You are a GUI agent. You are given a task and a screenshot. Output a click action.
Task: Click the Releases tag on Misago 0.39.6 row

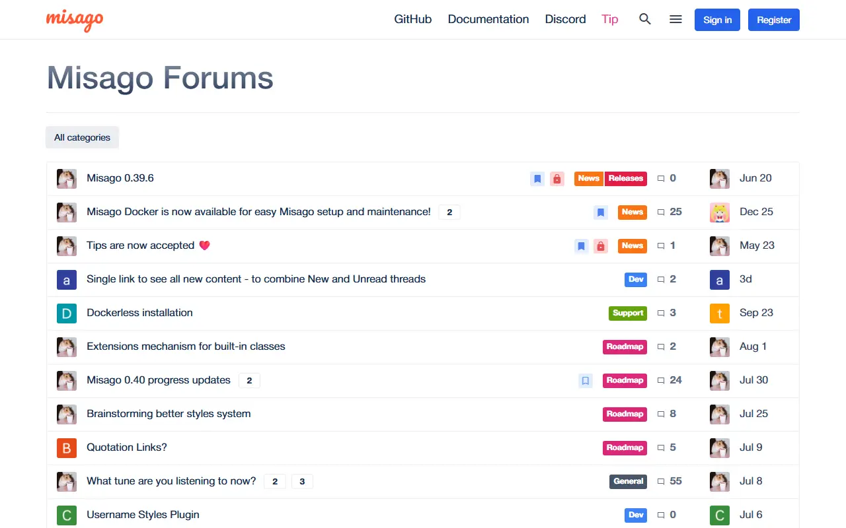[626, 178]
